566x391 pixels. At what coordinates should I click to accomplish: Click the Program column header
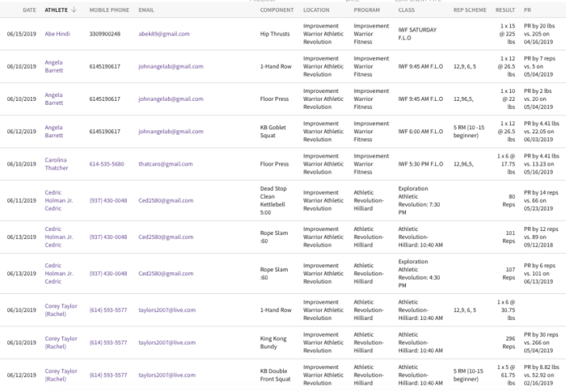(366, 11)
